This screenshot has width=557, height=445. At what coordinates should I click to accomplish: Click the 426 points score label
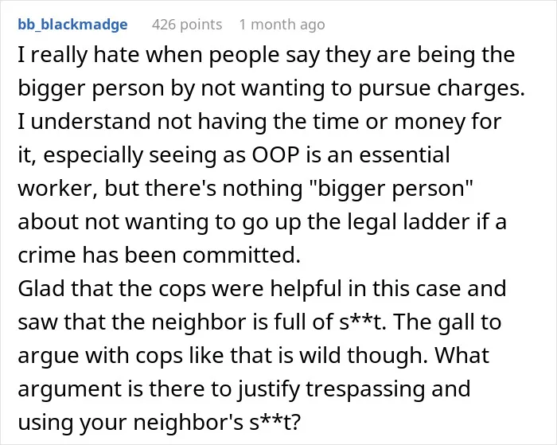click(x=187, y=25)
